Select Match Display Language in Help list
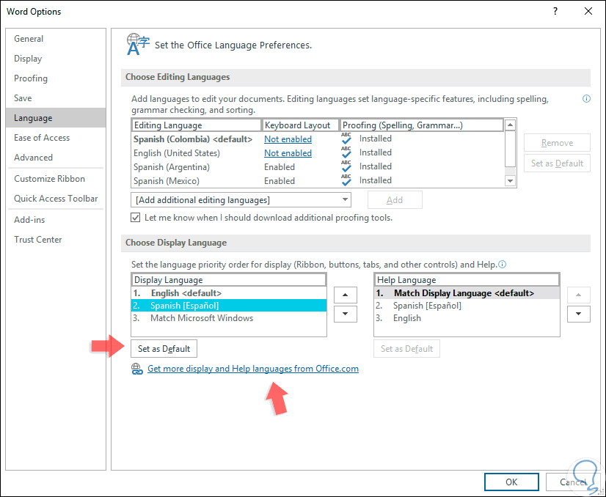The image size is (606, 497). [x=467, y=293]
